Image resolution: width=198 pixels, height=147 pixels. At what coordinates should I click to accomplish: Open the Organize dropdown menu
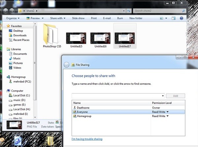coord(13,18)
